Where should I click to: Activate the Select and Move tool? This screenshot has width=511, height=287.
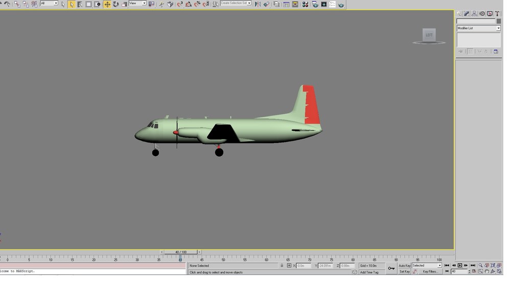click(x=107, y=4)
